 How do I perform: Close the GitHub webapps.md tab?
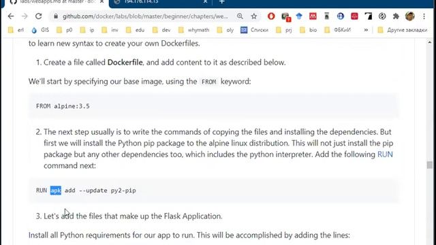(x=102, y=1)
